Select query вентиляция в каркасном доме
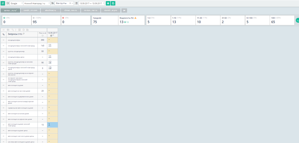Viewport: 299px width, 143px height. (x=22, y=119)
